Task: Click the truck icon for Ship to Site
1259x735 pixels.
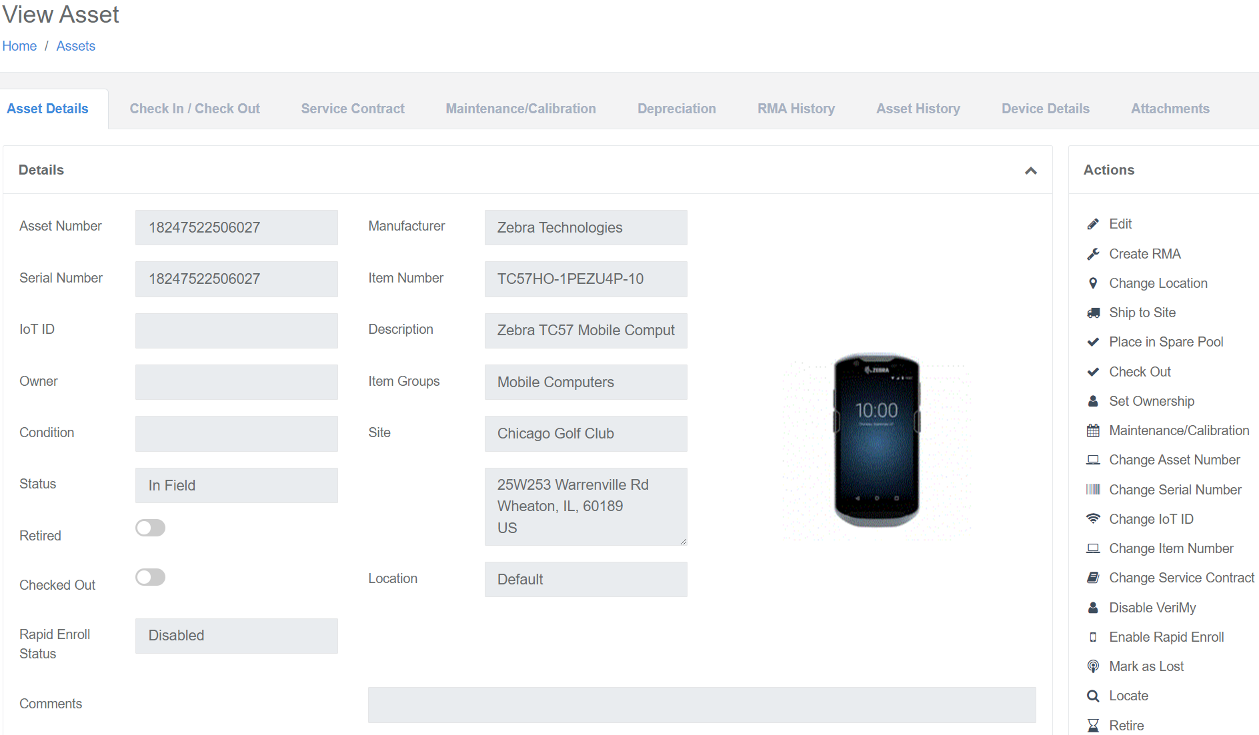Action: tap(1093, 313)
